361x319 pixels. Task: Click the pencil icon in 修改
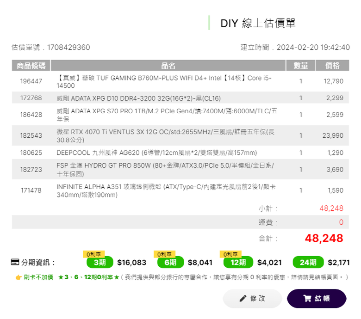pyautogui.click(x=243, y=298)
